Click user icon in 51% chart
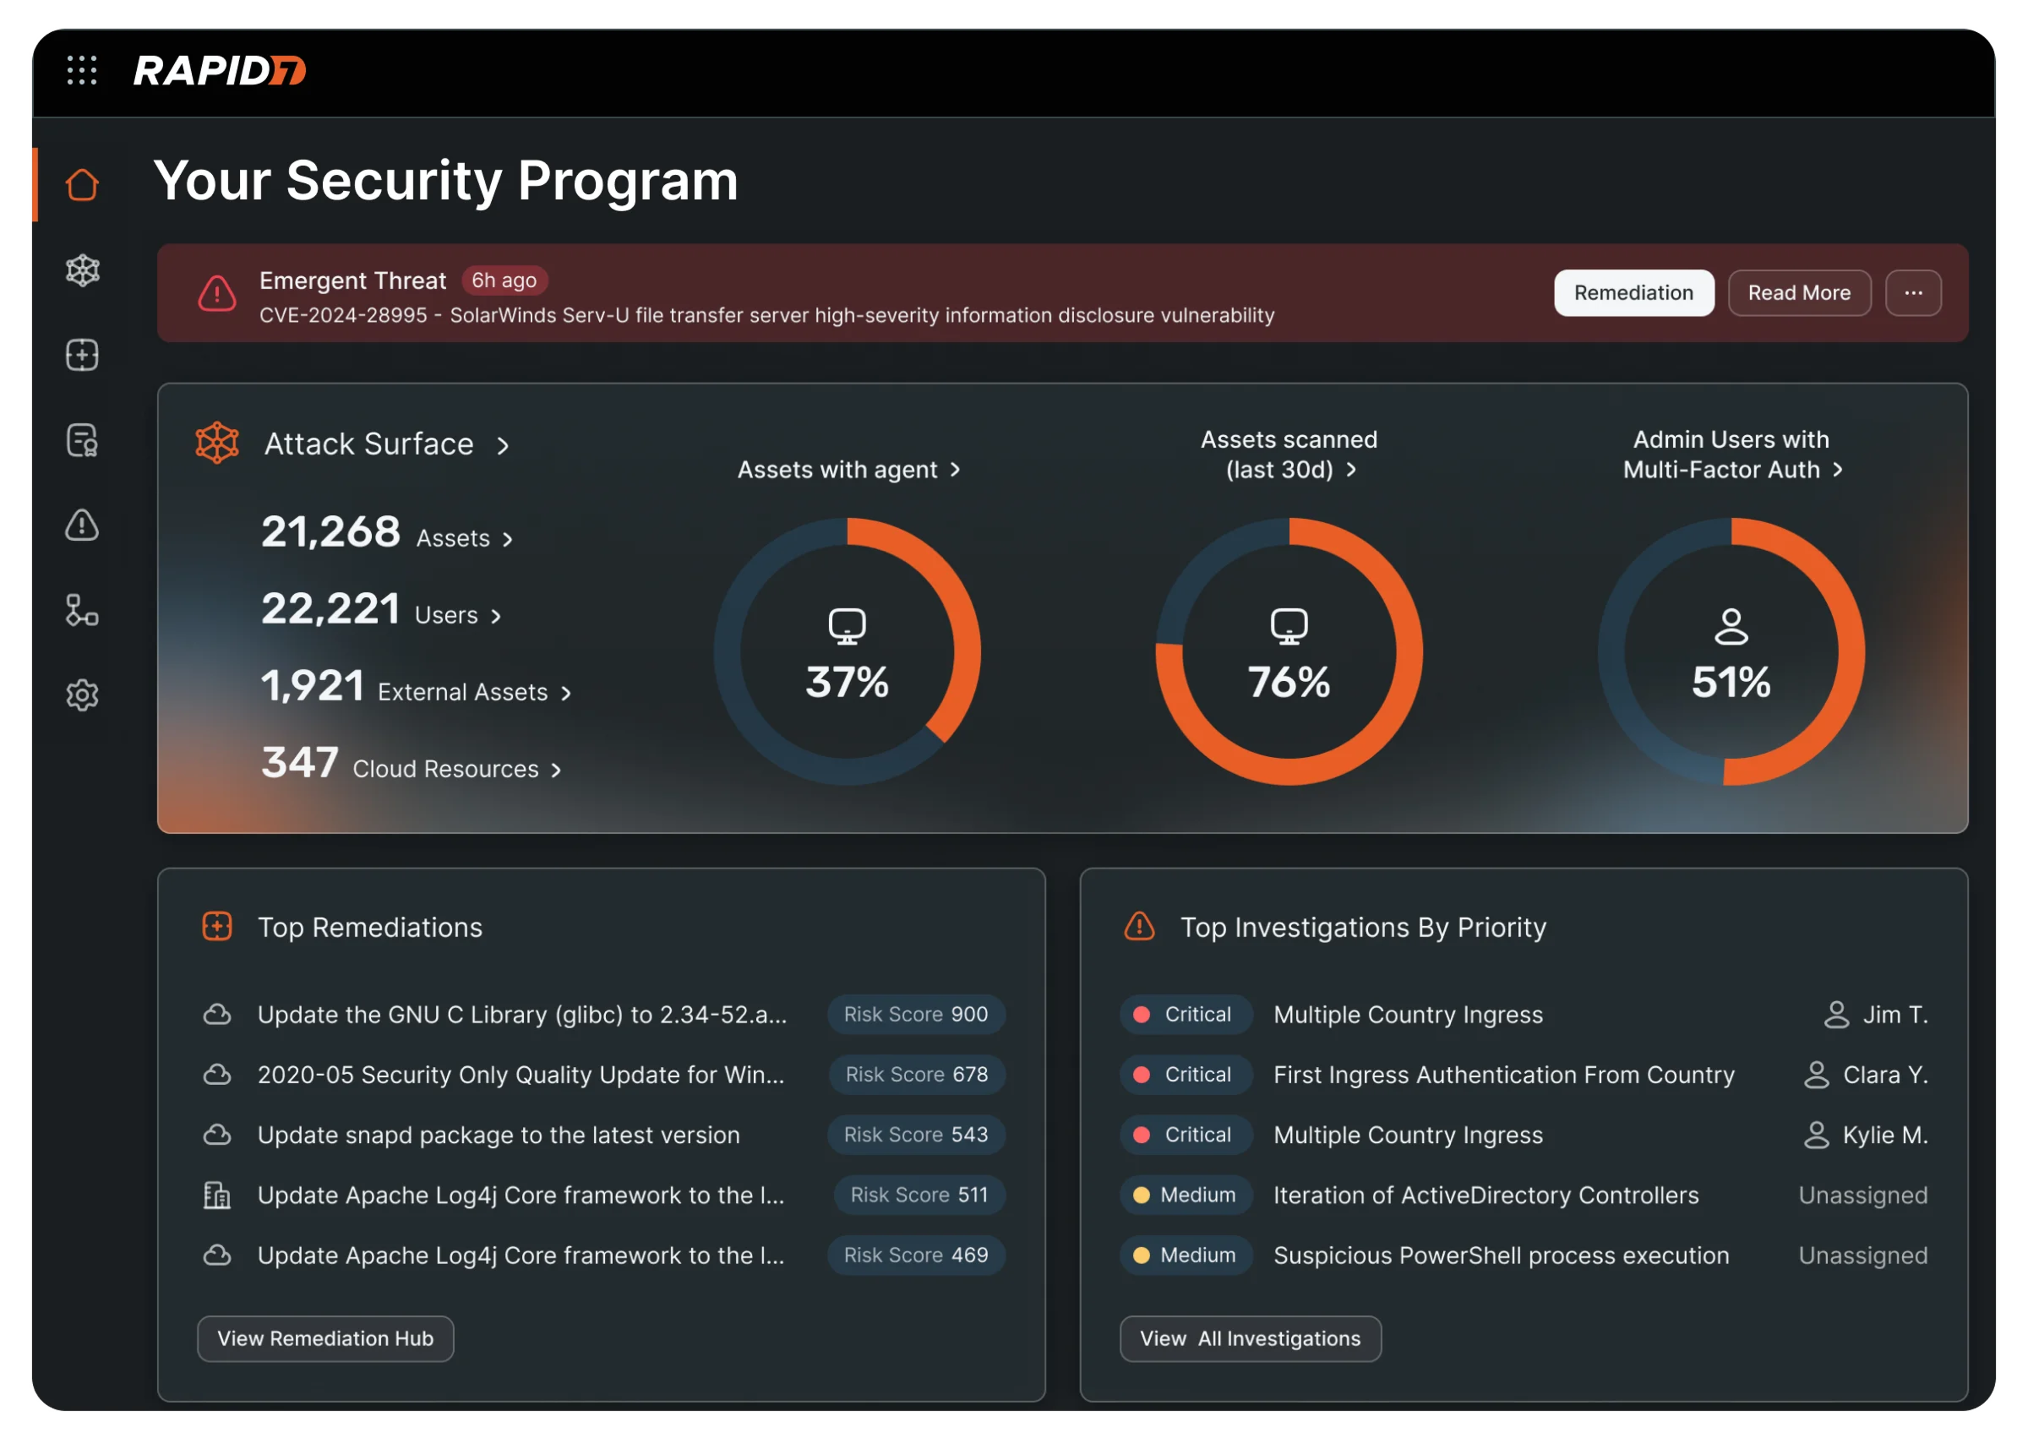 point(1731,626)
